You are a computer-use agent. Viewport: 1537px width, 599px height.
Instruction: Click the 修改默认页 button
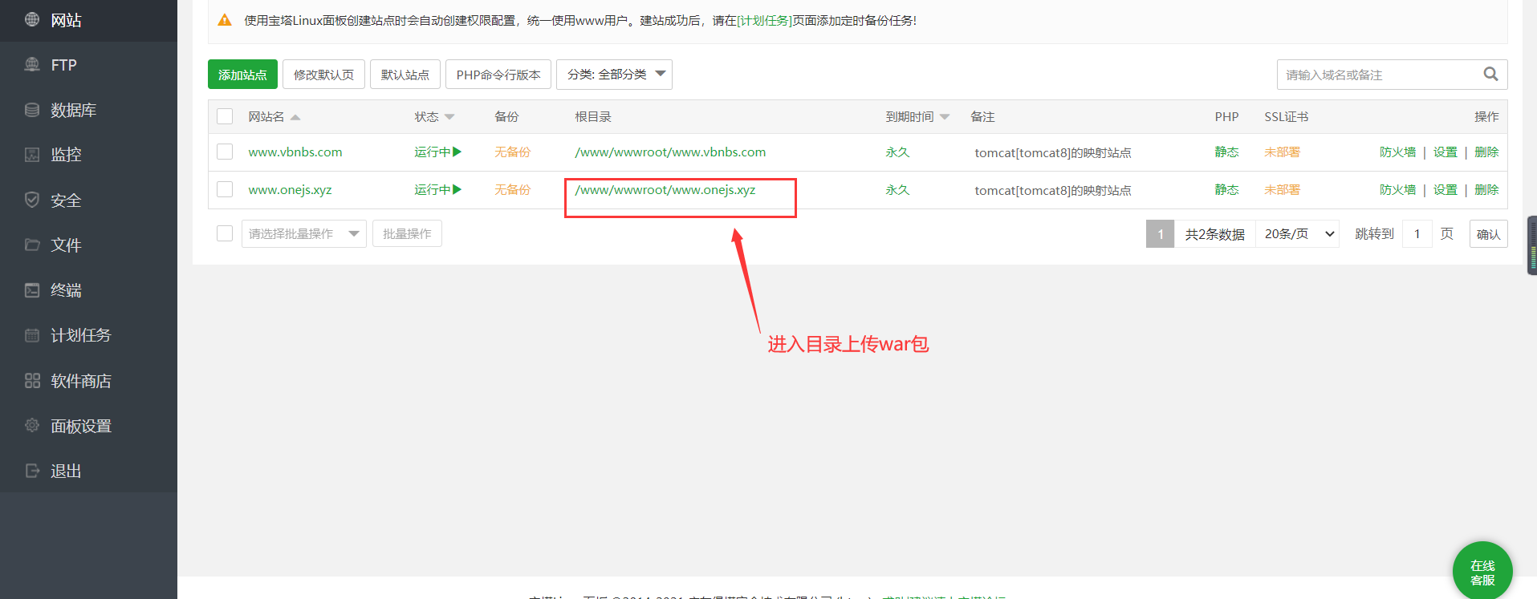[x=323, y=75]
